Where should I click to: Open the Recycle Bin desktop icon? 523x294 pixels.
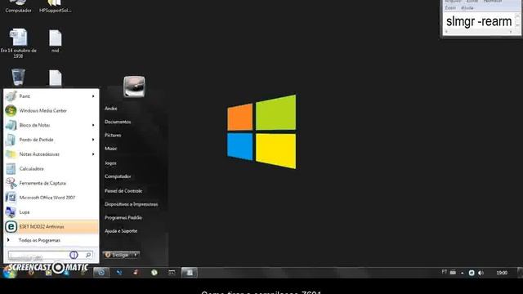coord(18,77)
